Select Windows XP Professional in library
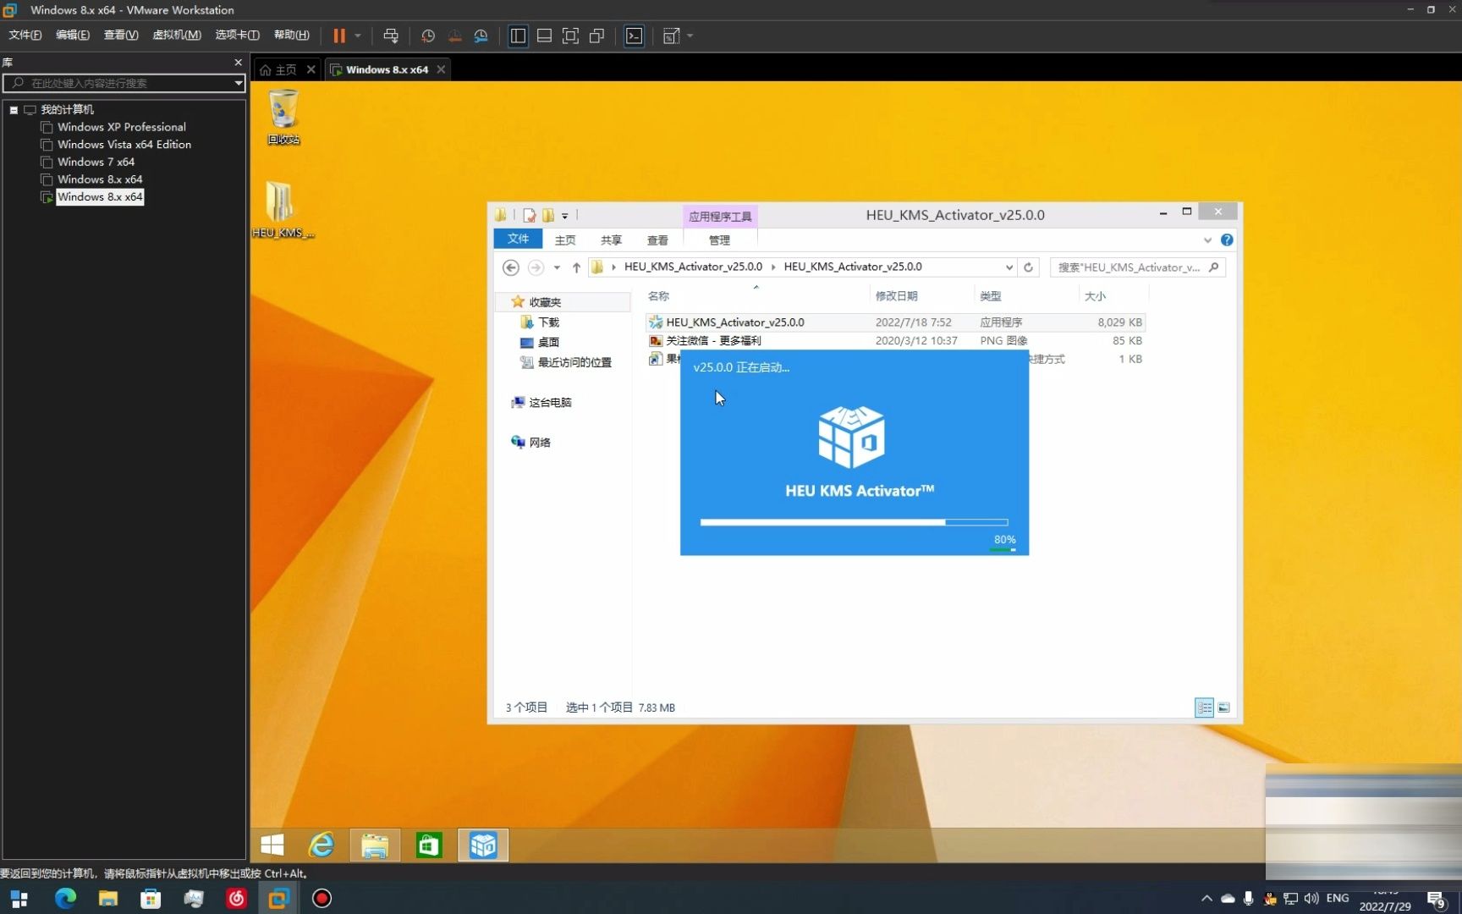The height and width of the screenshot is (914, 1462). coord(122,127)
